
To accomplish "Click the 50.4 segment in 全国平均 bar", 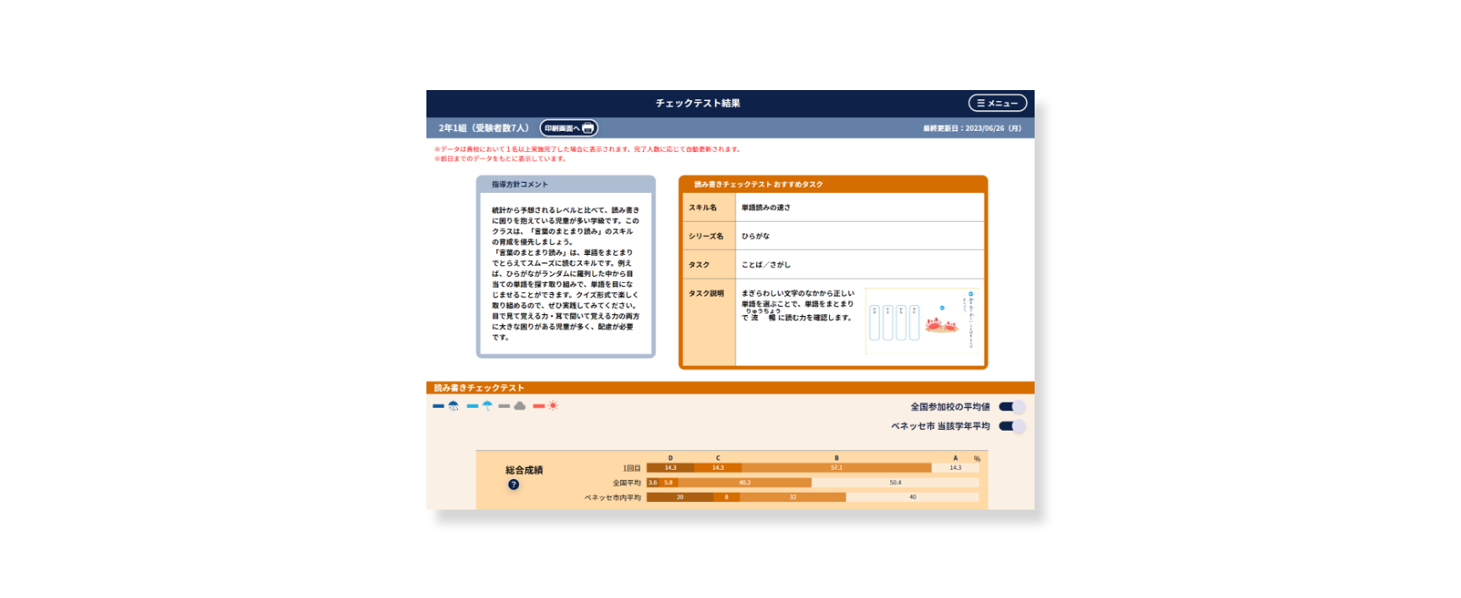I will pos(895,482).
